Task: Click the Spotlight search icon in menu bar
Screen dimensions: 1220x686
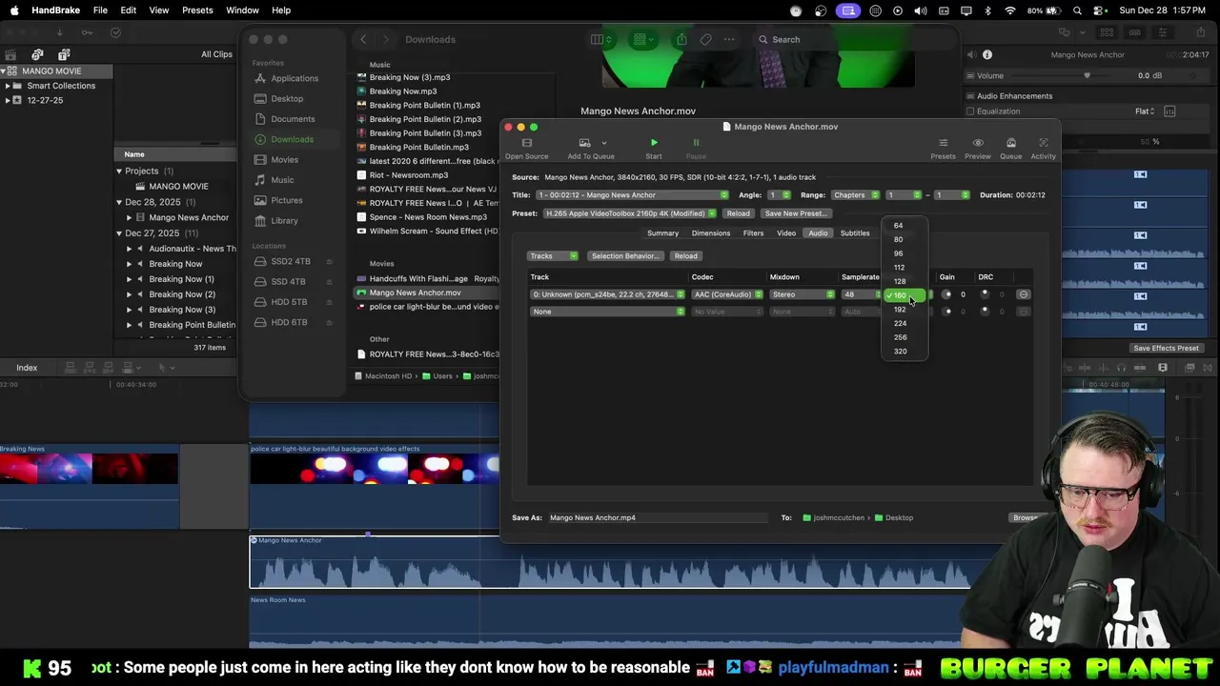Action: [x=1078, y=10]
